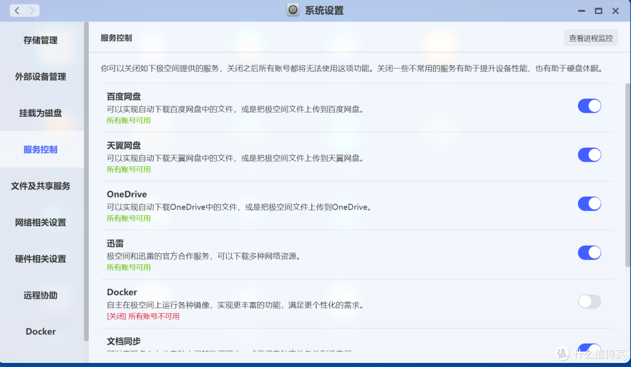Viewport: 631px width, 367px height.
Task: Toggle the 文档同步 service switch
Action: click(589, 348)
